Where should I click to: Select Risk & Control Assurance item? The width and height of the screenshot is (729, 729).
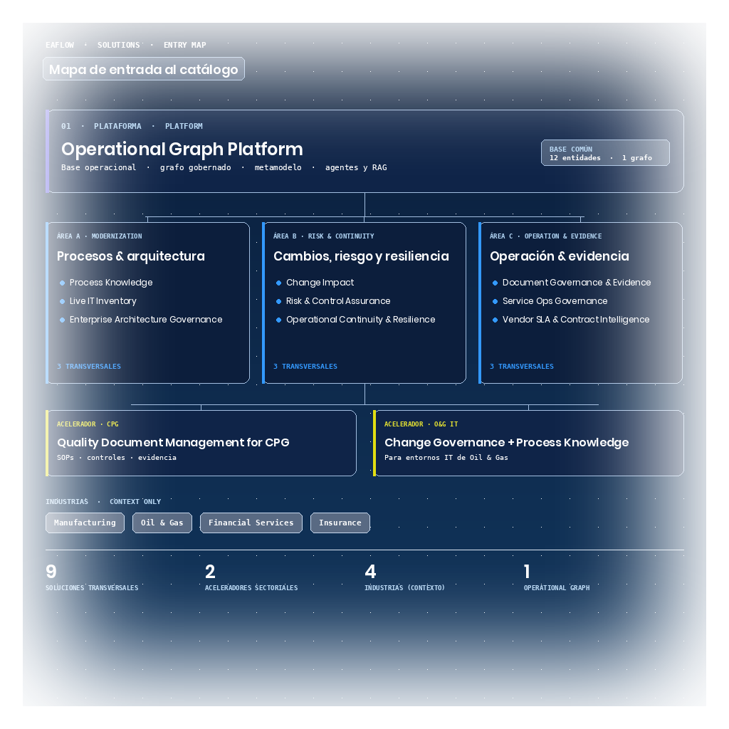click(338, 301)
